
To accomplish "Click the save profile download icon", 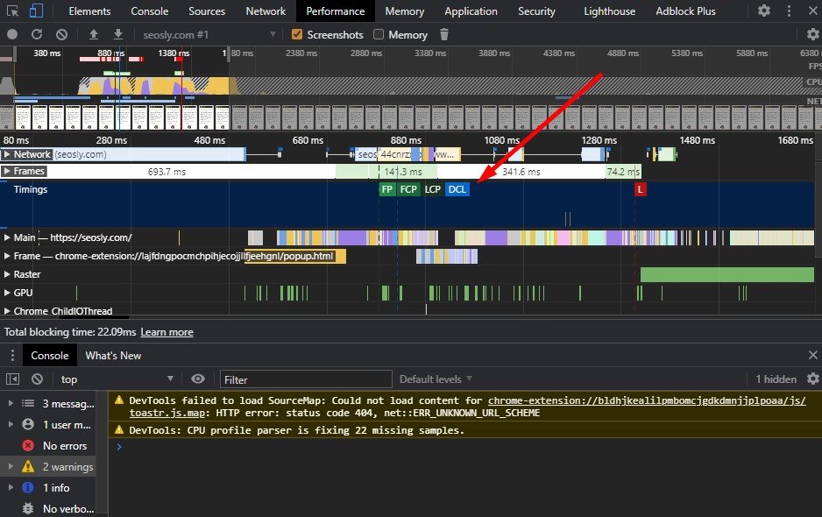I will pos(118,34).
